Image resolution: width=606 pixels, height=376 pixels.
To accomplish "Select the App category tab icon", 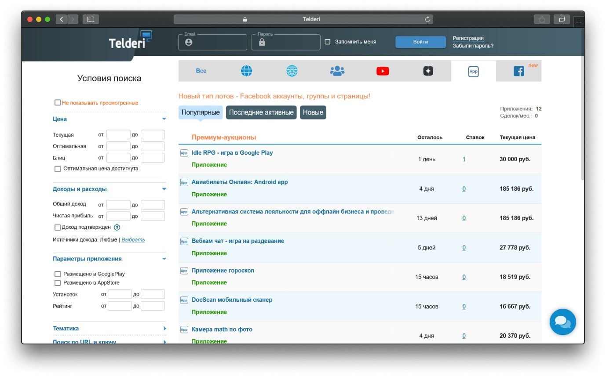I will [x=473, y=71].
